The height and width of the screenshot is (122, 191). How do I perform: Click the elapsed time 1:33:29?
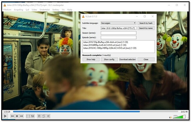point(7,112)
